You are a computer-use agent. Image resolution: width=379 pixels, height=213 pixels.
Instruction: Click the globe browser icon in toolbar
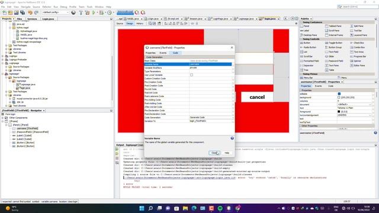point(73,12)
